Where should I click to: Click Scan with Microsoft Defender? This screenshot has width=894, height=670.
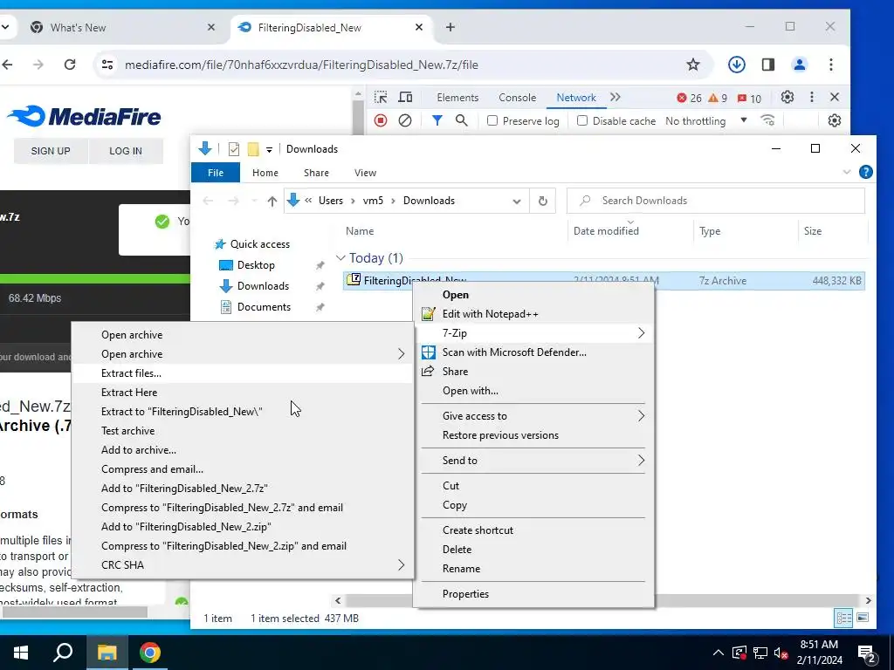point(533,352)
